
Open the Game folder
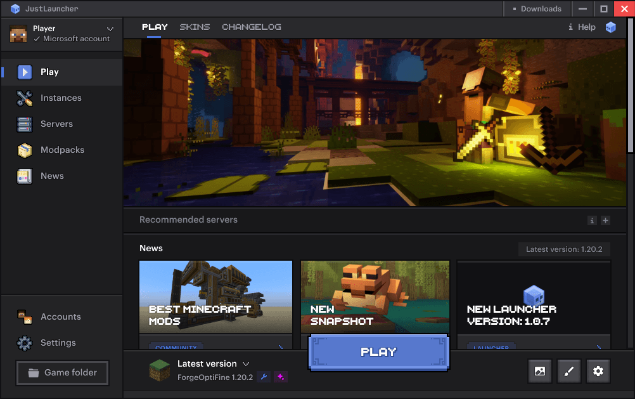pos(62,373)
